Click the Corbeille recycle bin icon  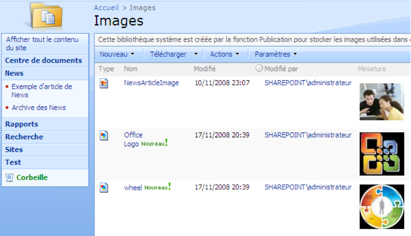(9, 177)
